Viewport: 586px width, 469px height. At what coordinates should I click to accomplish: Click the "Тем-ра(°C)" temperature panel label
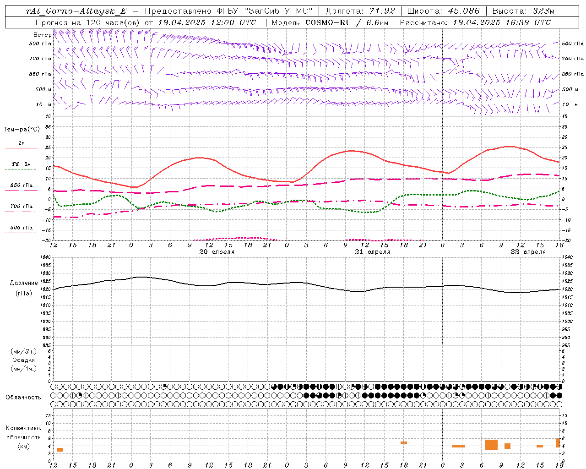22,130
